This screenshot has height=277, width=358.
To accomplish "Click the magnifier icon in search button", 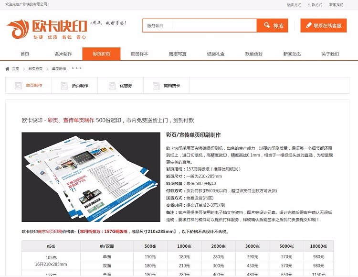I will 267,25.
